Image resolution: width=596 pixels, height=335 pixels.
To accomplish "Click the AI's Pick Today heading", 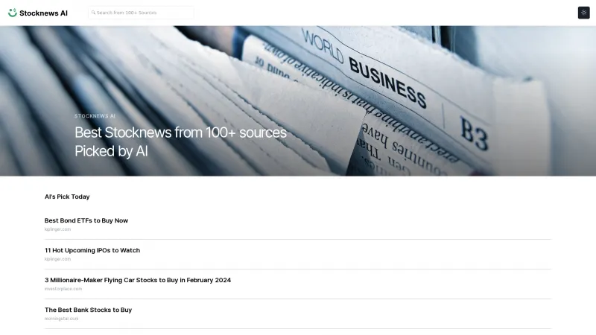I will click(x=67, y=197).
